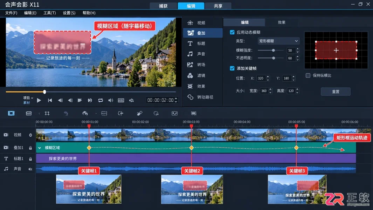This screenshot has width=373, height=210.
Task: Open the 转动路径 (Motion path) category
Action: (200, 97)
